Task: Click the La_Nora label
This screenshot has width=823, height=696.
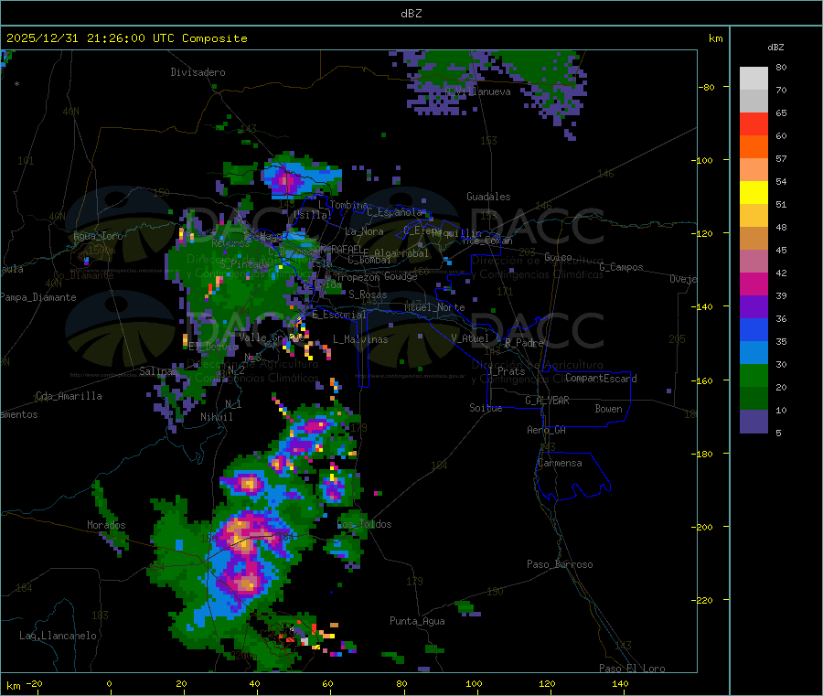Action: coord(364,232)
